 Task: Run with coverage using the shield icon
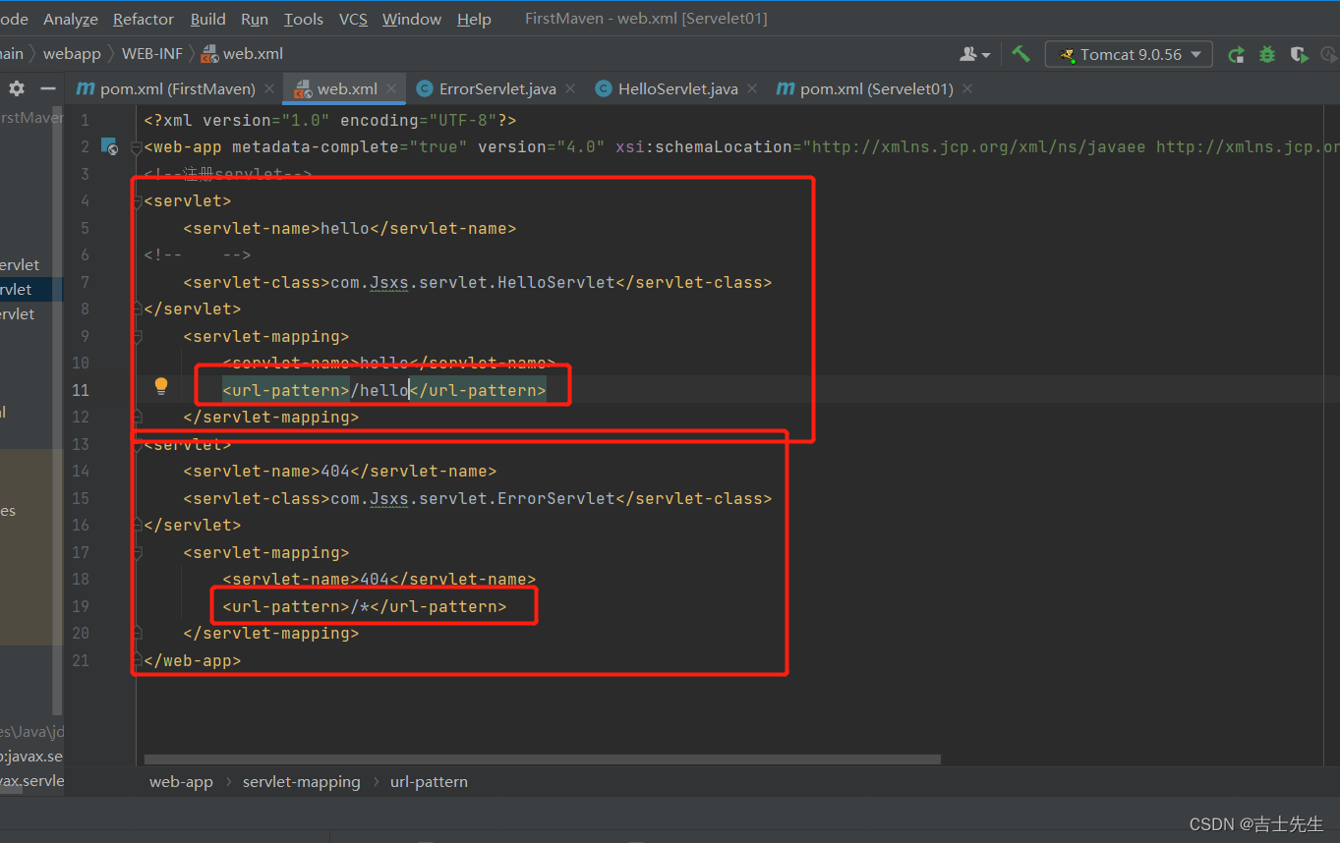(x=1299, y=54)
